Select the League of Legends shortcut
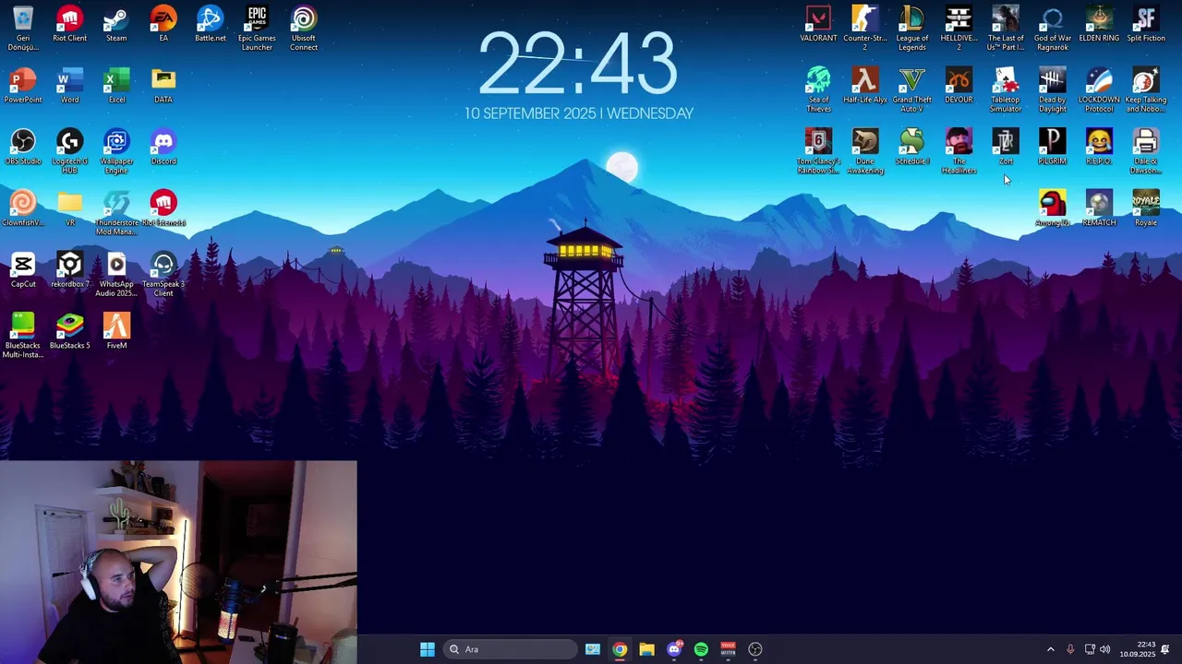The width and height of the screenshot is (1182, 664). (911, 29)
